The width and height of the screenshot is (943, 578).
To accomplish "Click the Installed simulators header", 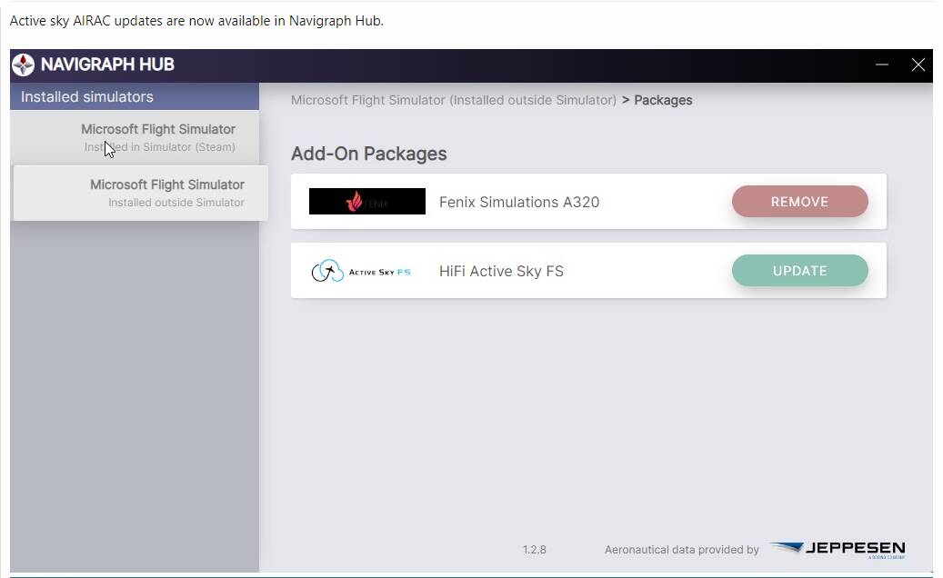I will 135,96.
